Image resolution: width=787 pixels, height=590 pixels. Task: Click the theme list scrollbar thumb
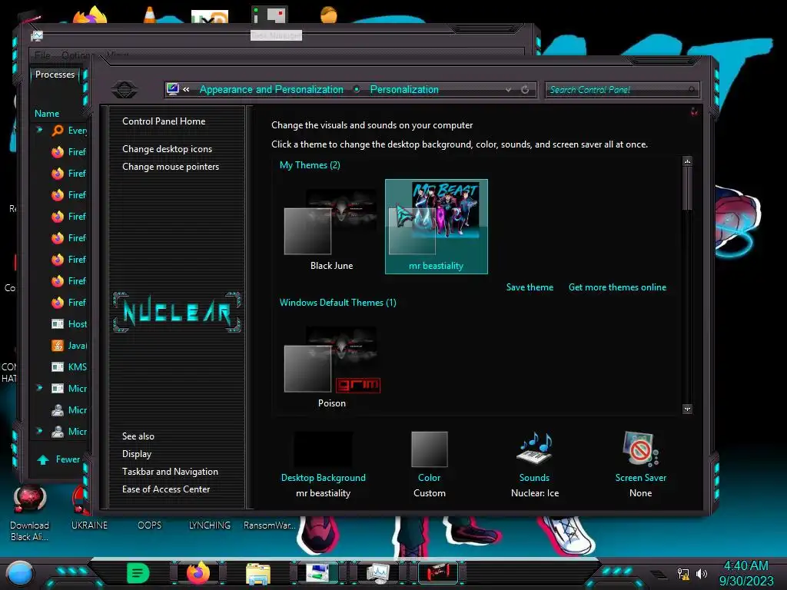pos(688,188)
